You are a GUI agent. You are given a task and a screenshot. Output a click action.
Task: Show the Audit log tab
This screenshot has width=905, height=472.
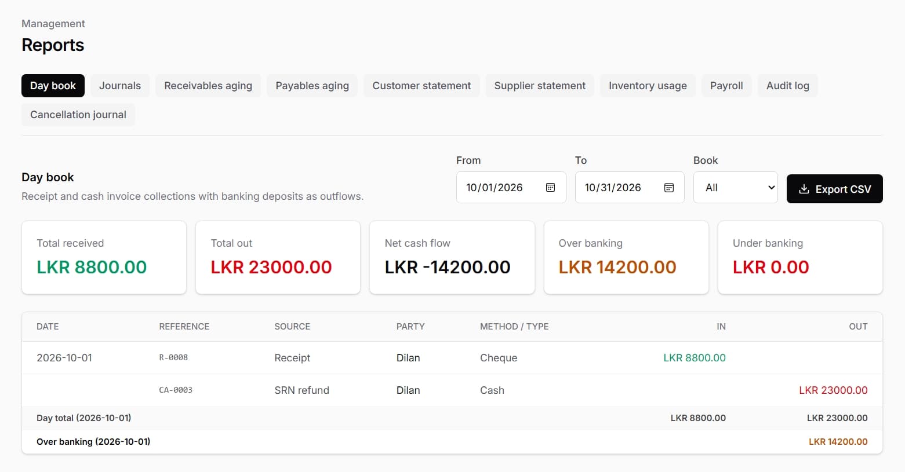(788, 86)
